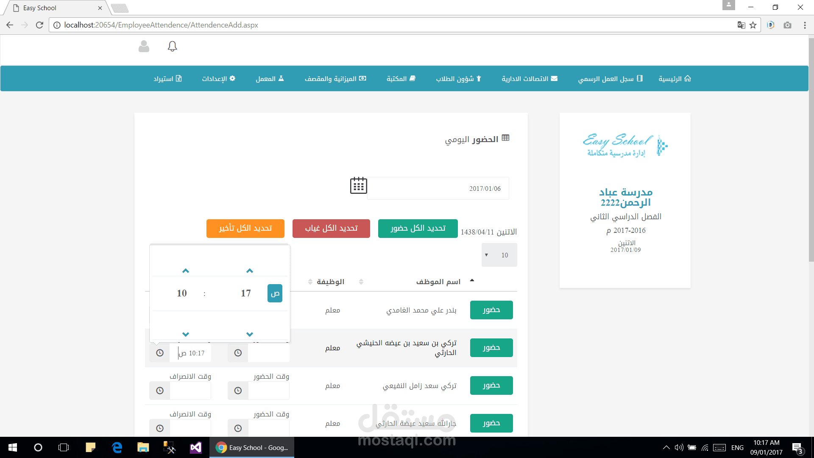Increase the hour with the up chevron

coord(185,271)
